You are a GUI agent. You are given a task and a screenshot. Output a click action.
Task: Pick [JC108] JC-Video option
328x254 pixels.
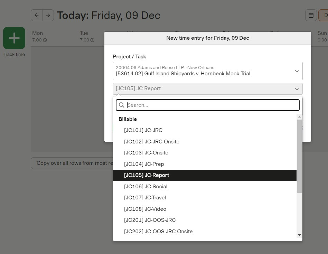pos(145,209)
